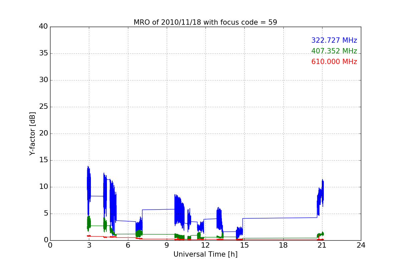This screenshot has height=267, width=401.
Task: Click the x-axis tick label 12
Action: (206, 245)
